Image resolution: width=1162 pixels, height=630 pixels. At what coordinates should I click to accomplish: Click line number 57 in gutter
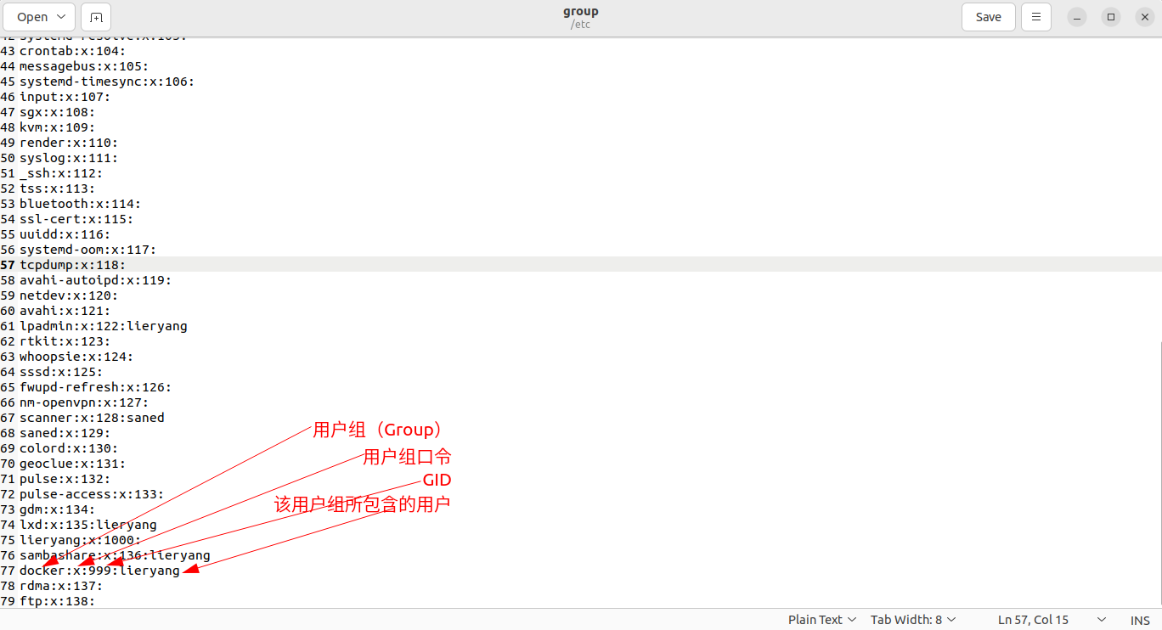8,265
